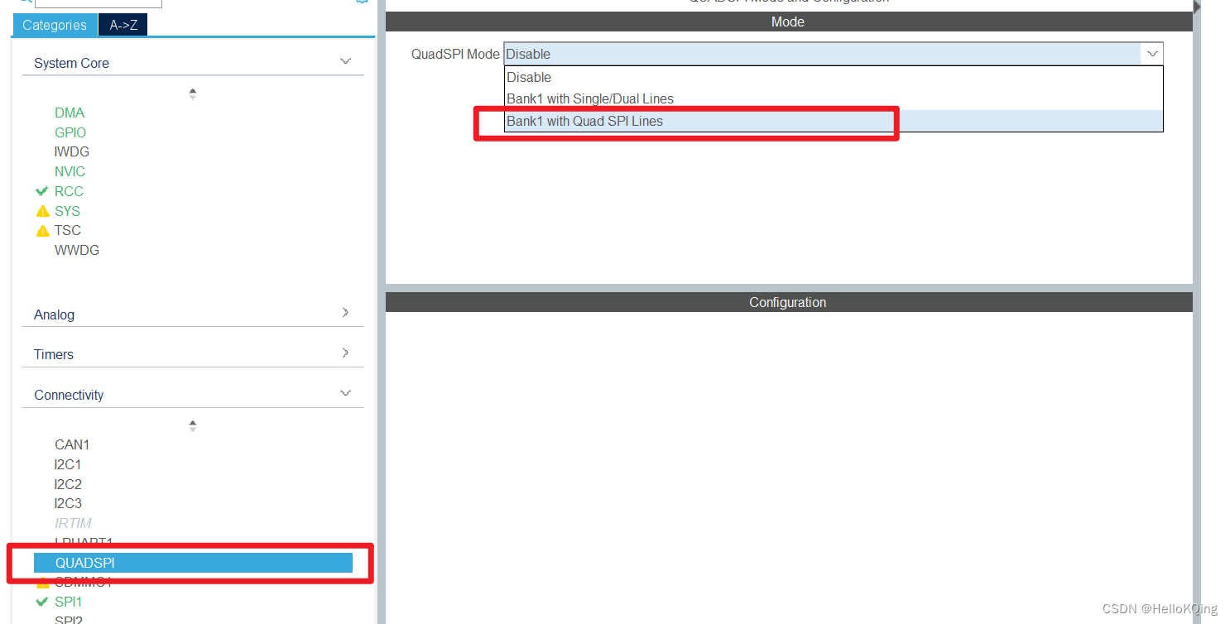Select WWDG peripheral

click(x=77, y=250)
